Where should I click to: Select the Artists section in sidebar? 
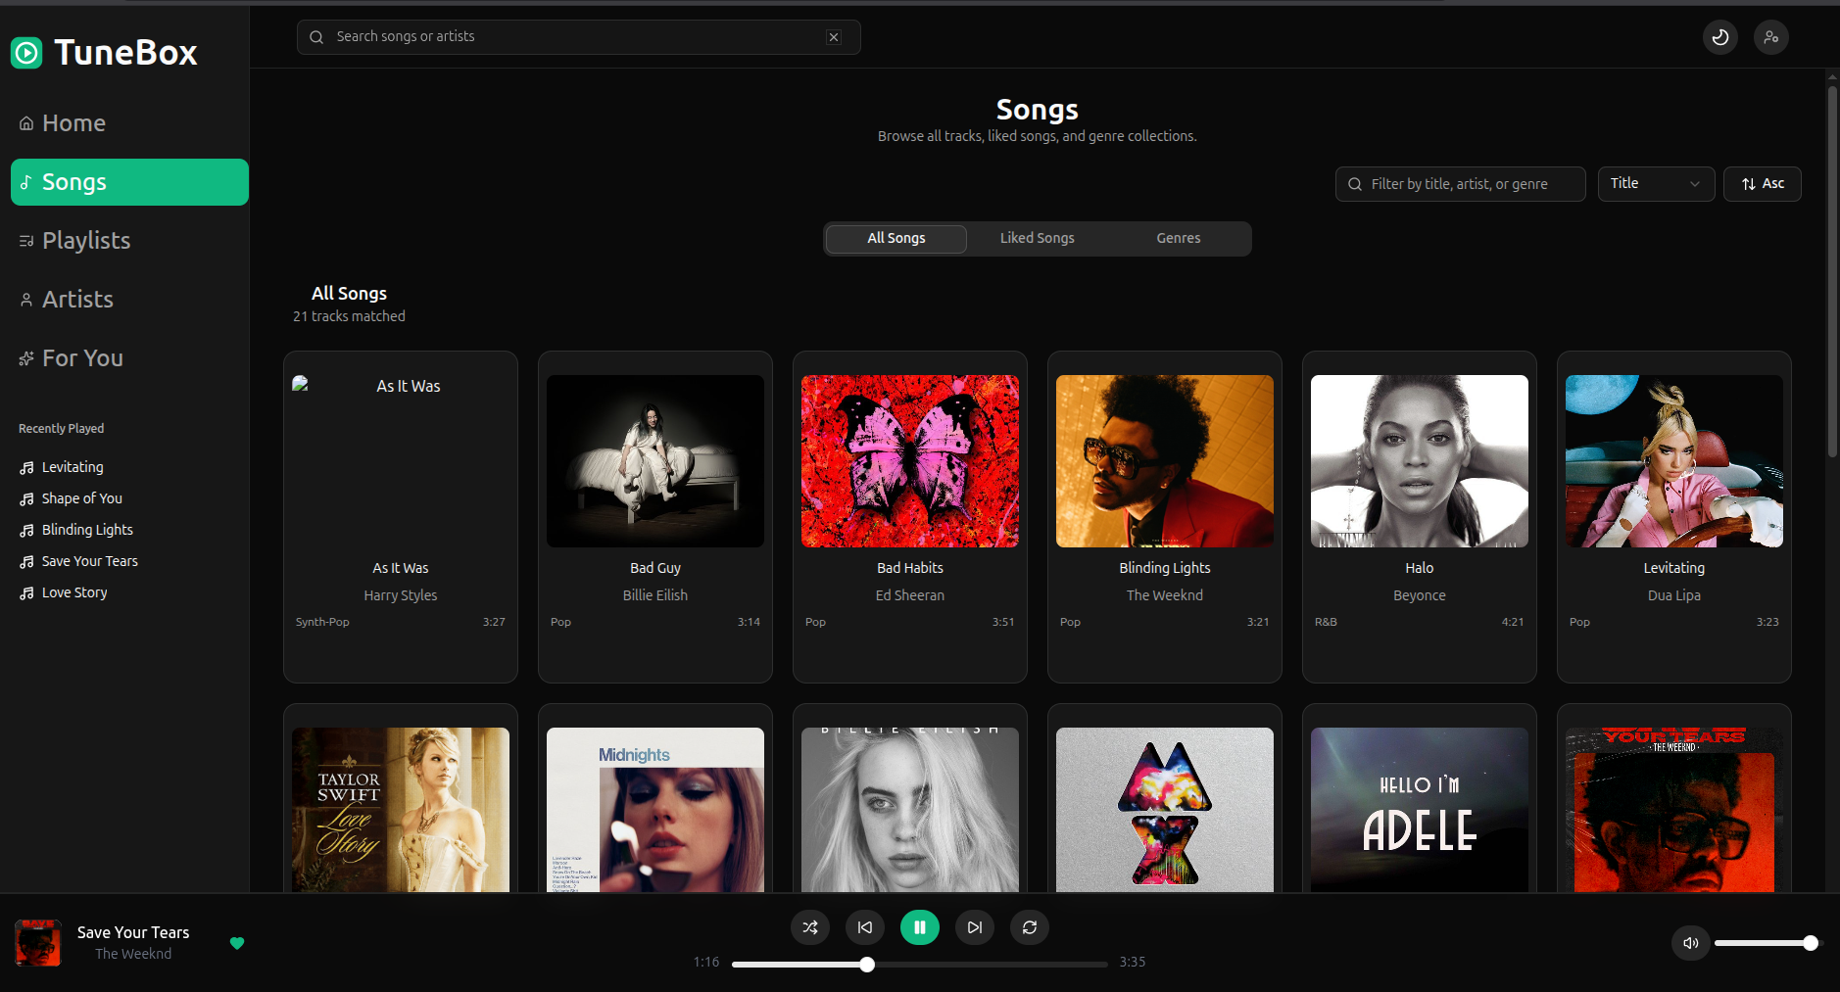(77, 299)
